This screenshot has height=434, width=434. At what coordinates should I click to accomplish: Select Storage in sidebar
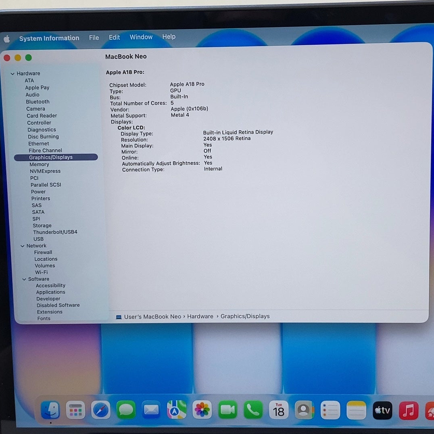pos(42,225)
